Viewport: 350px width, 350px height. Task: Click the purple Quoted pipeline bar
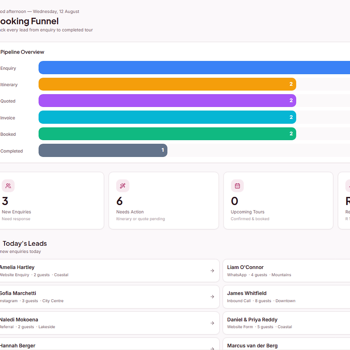(167, 101)
